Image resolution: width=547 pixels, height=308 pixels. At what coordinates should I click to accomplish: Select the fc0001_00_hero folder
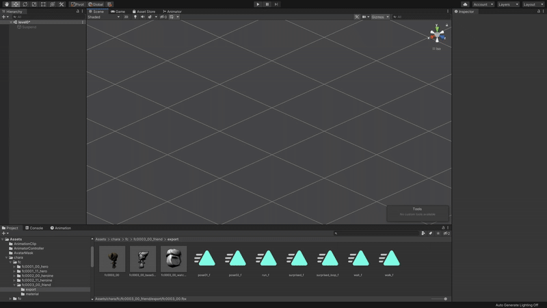pyautogui.click(x=34, y=267)
